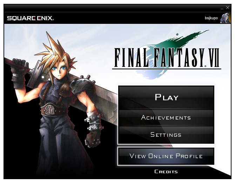The image size is (235, 183).
Task: Click the black header beside Square Enix logo
Action: click(129, 18)
